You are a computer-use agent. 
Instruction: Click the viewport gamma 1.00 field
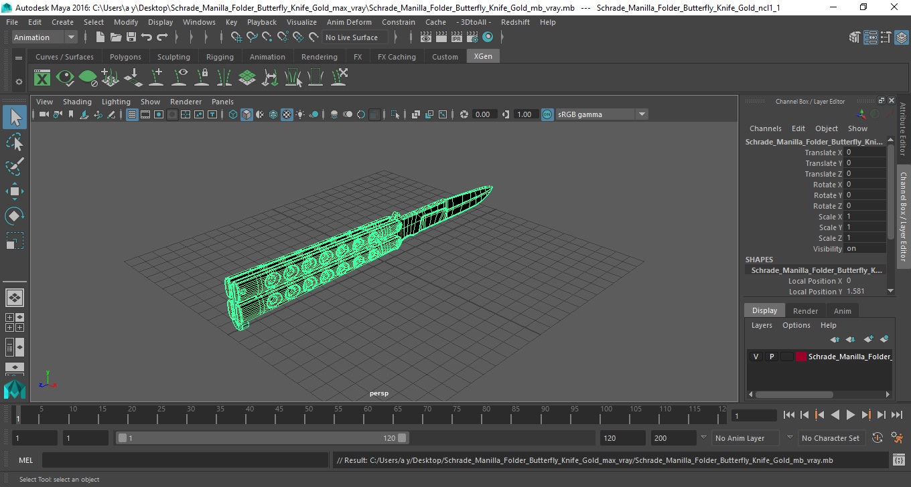[525, 114]
